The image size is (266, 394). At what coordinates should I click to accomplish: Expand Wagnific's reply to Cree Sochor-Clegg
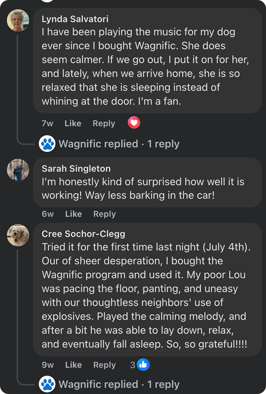[119, 384]
